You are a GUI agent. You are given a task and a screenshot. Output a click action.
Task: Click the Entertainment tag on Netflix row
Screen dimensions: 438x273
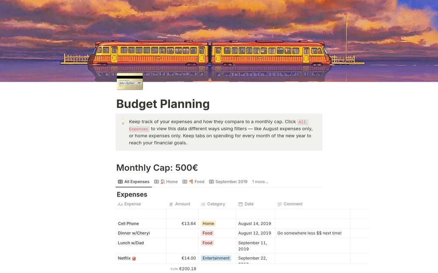pos(216,258)
